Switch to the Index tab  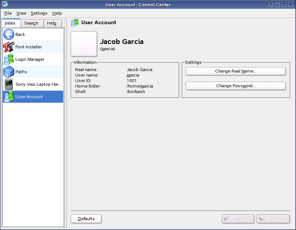click(11, 23)
